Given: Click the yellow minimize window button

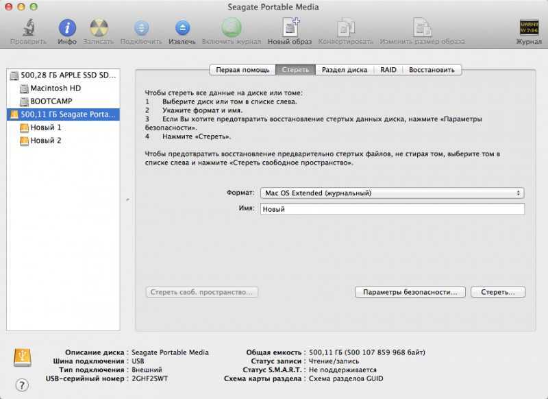Looking at the screenshot, I should pos(21,7).
